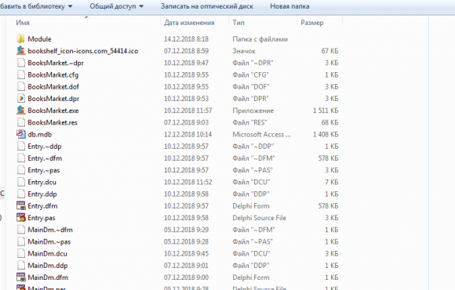Create a folder with 'Новая папка'
This screenshot has height=290, width=455.
(x=289, y=6)
